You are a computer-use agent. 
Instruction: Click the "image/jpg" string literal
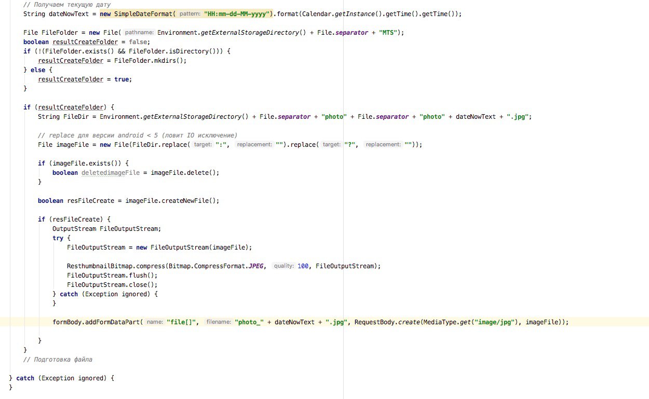click(494, 322)
